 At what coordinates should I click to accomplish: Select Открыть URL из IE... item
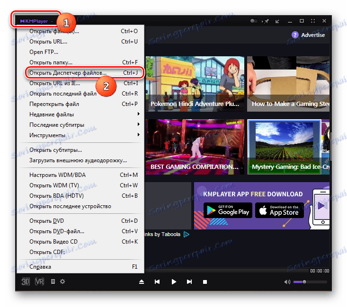click(x=80, y=83)
